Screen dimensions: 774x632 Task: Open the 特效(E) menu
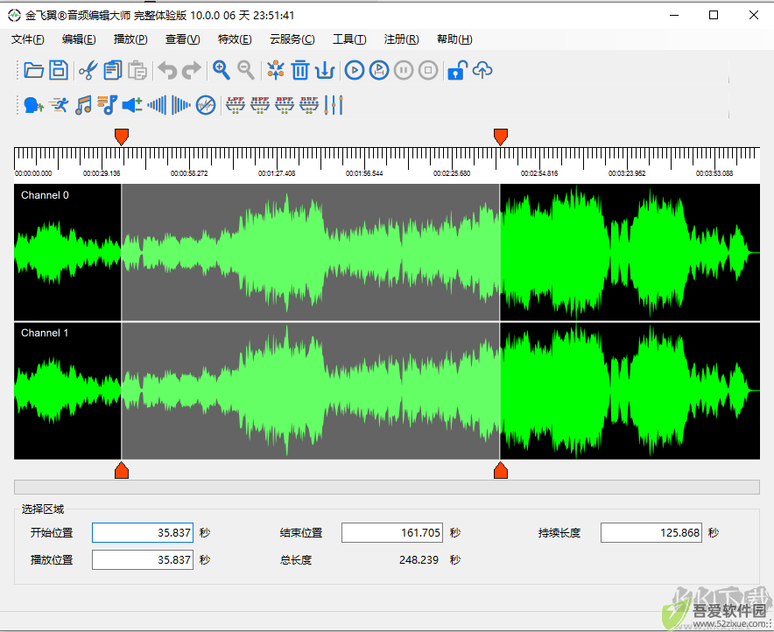(235, 39)
